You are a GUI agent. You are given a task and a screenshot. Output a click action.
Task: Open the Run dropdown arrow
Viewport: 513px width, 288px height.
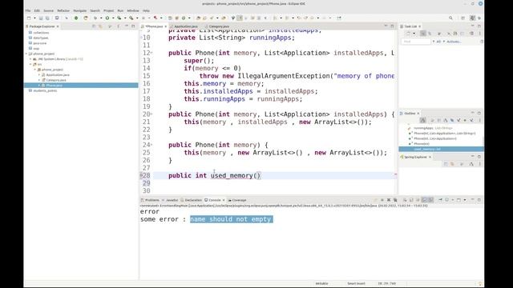pyautogui.click(x=113, y=18)
